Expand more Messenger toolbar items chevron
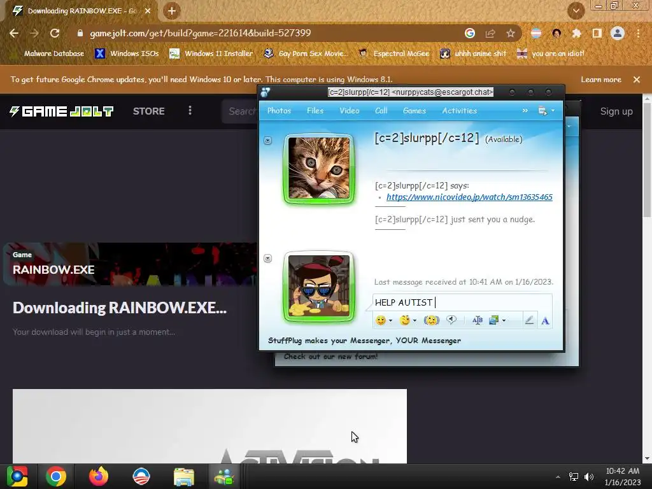This screenshot has height=489, width=652. click(525, 111)
